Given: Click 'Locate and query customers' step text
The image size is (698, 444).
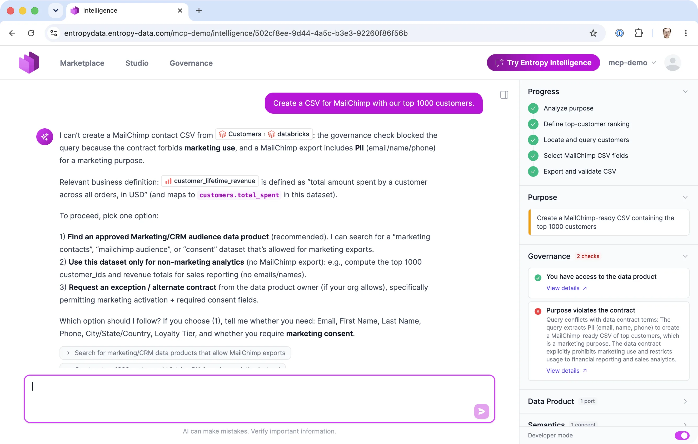Looking at the screenshot, I should click(586, 140).
